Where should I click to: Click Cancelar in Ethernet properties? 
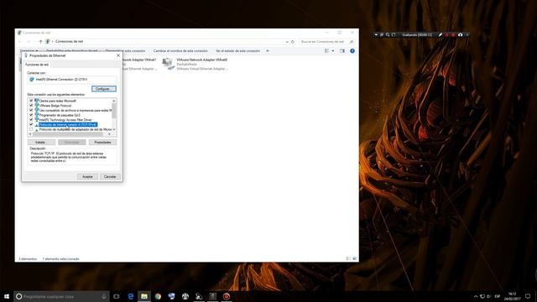point(110,177)
